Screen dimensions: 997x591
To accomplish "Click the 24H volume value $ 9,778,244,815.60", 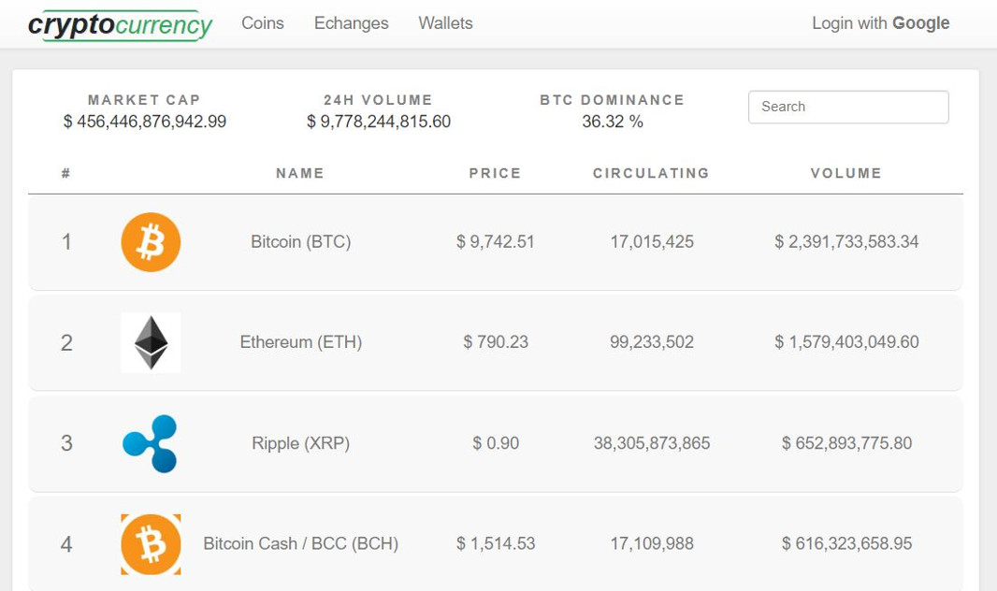I will click(379, 122).
